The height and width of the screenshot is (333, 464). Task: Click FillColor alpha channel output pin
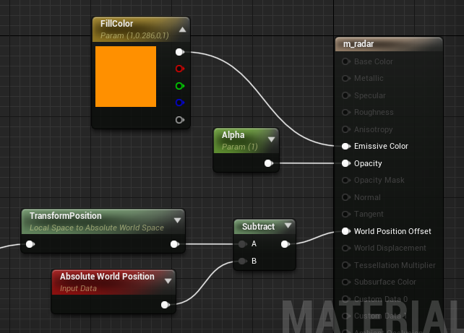tap(179, 120)
